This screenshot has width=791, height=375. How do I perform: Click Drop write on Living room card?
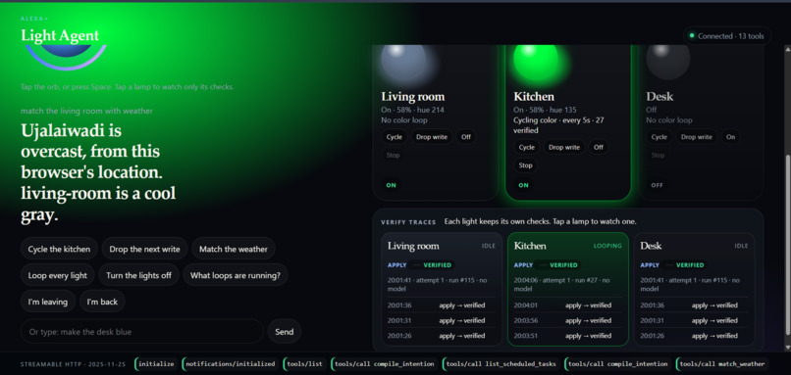click(432, 137)
